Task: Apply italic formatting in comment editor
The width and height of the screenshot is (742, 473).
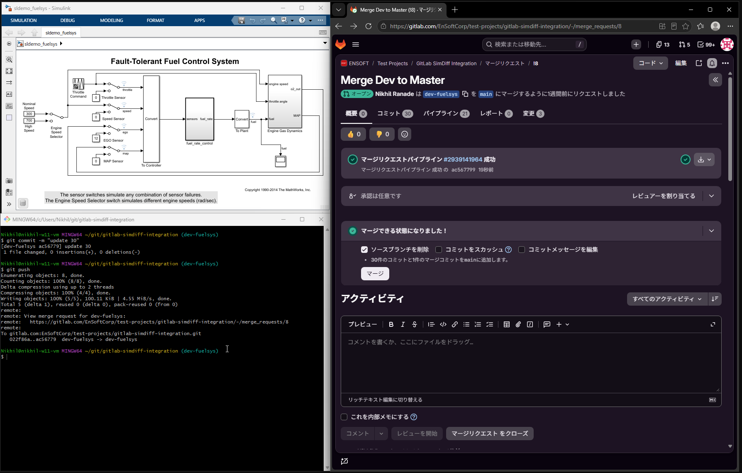Action: click(x=403, y=324)
